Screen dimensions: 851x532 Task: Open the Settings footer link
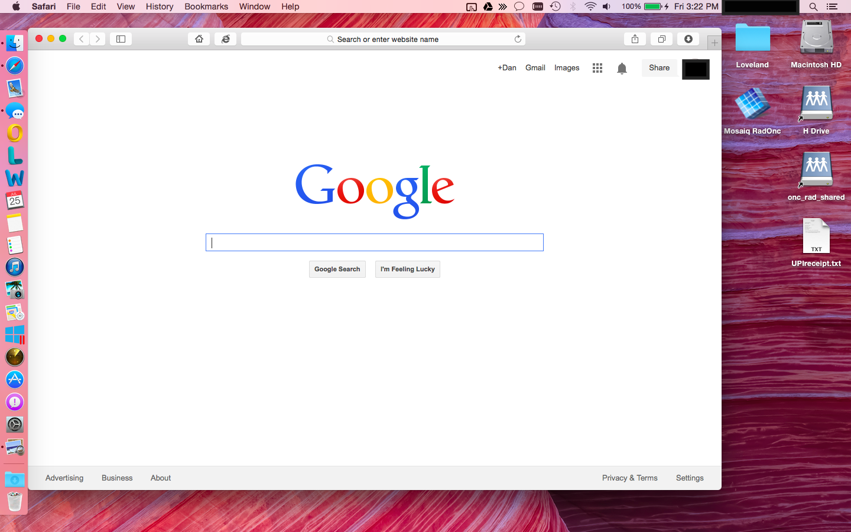click(x=690, y=478)
